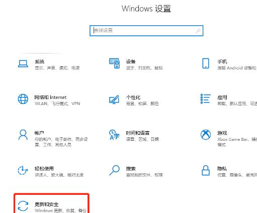Click the magnifier icon in search box
This screenshot has height=213, width=257.
click(x=198, y=31)
